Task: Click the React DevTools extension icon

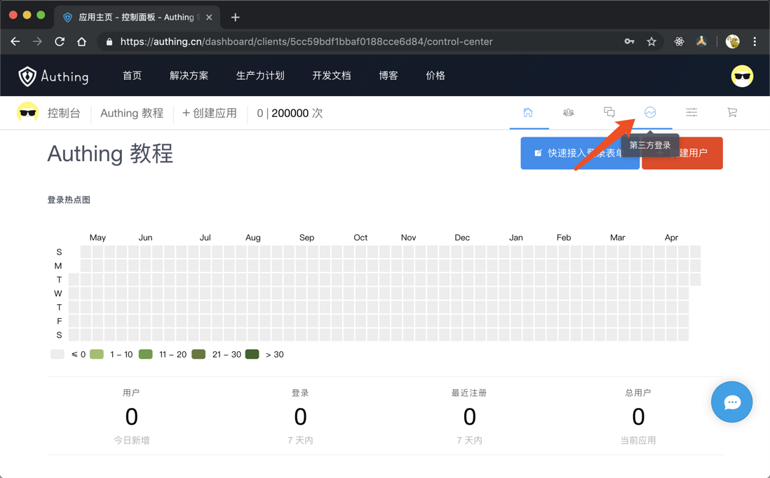Action: pos(679,42)
